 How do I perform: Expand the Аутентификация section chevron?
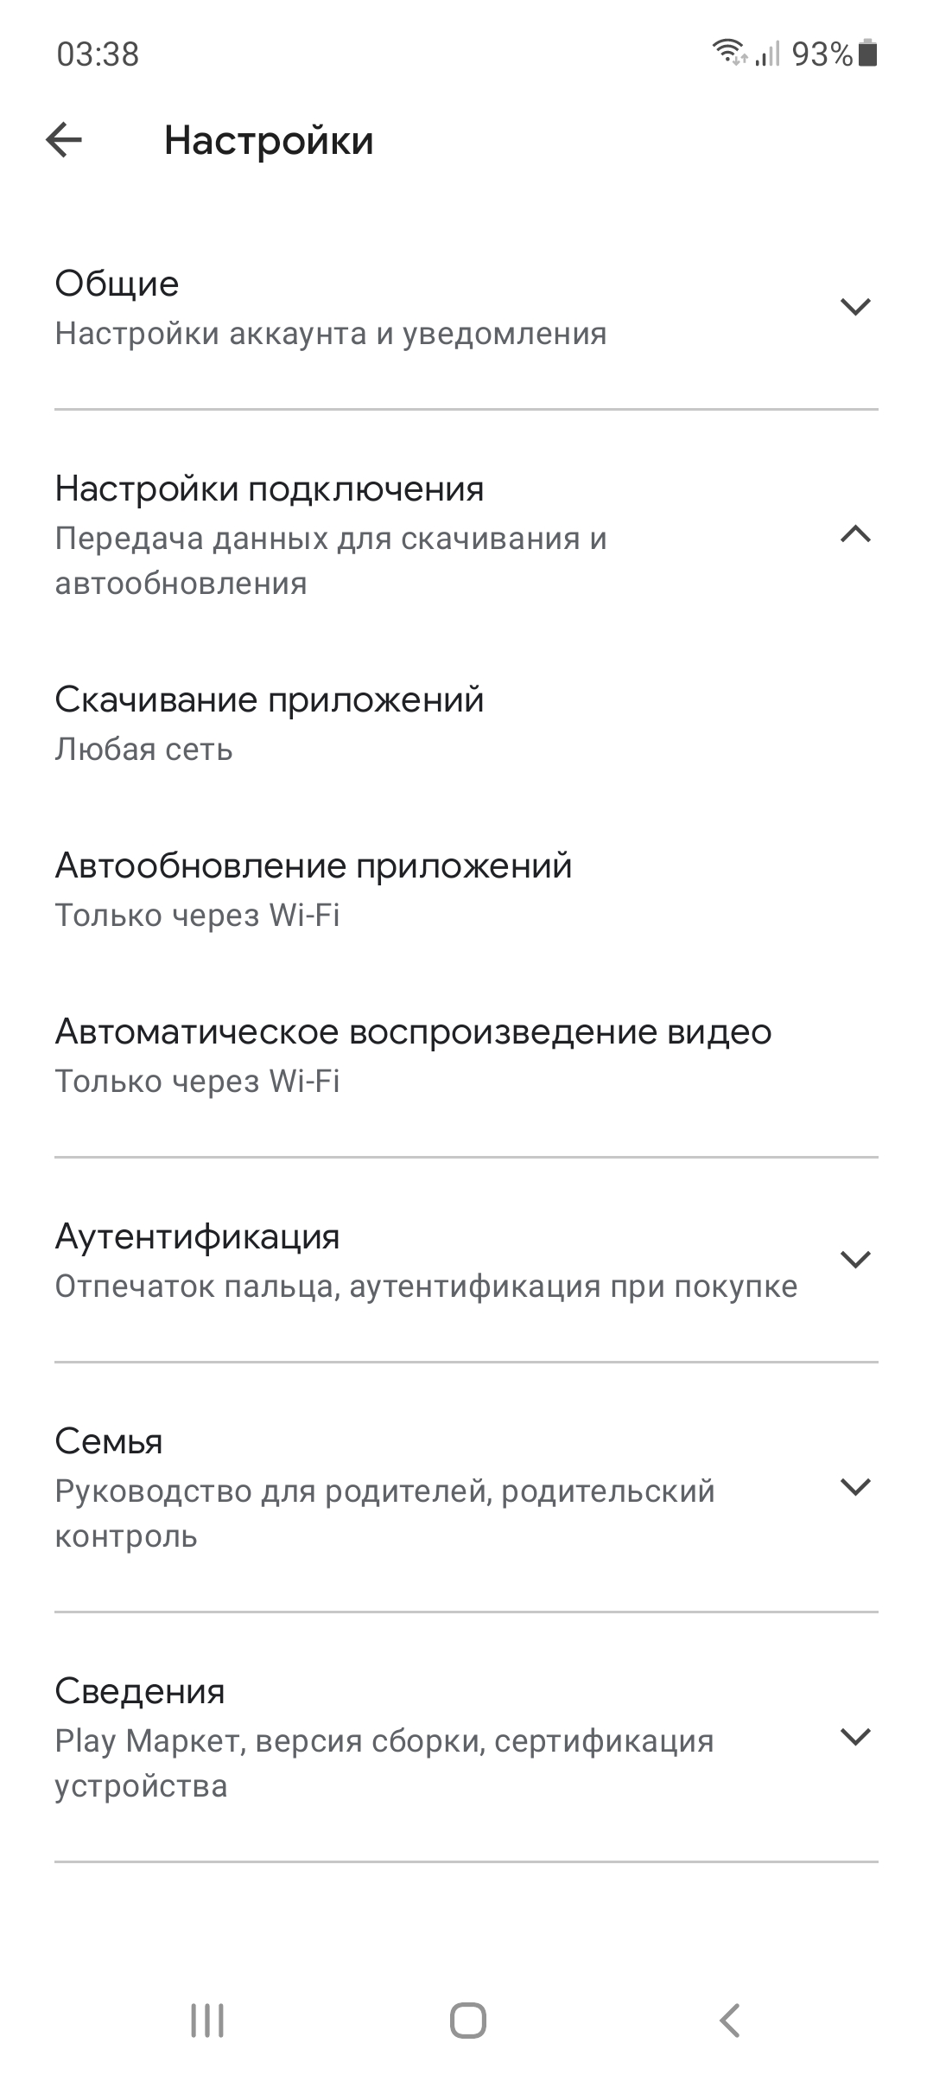coord(855,1260)
